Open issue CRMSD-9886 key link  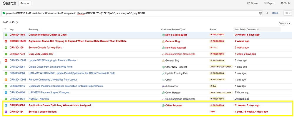coord(18,106)
